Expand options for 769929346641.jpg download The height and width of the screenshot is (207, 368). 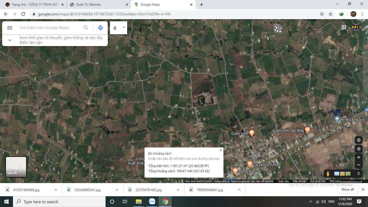pyautogui.click(x=239, y=190)
